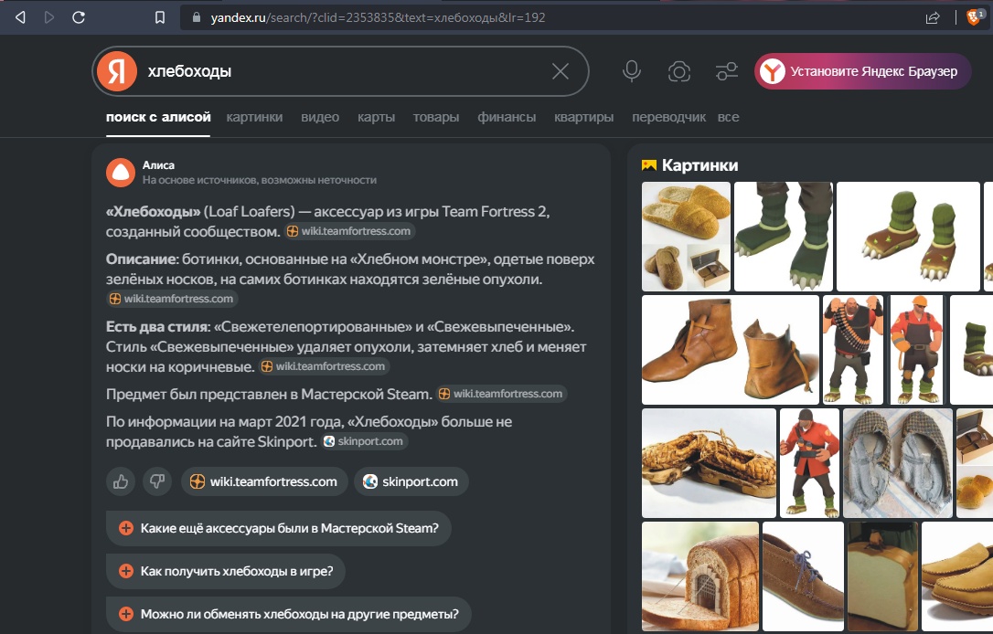The image size is (993, 634).
Task: Like Alisa's answer with thumbs up
Action: (x=121, y=481)
